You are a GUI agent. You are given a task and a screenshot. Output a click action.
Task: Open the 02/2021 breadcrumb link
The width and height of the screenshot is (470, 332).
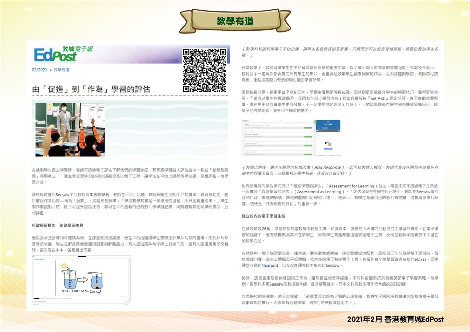tap(40, 70)
